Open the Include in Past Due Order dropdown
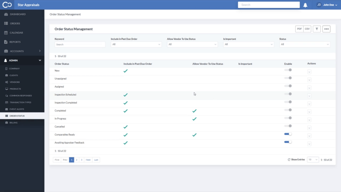Image resolution: width=341 pixels, height=192 pixels. [x=136, y=44]
